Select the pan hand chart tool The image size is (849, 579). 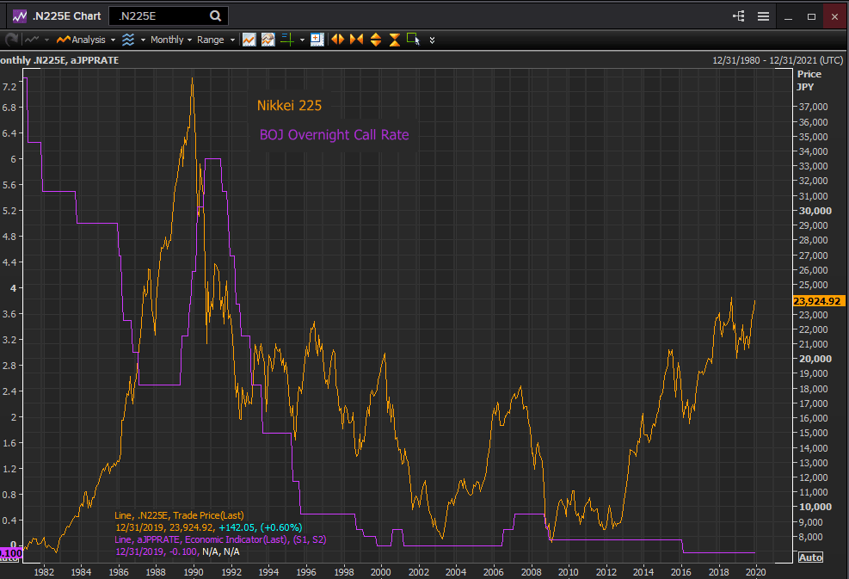(268, 40)
